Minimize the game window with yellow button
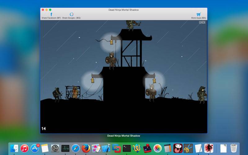 click(x=46, y=10)
